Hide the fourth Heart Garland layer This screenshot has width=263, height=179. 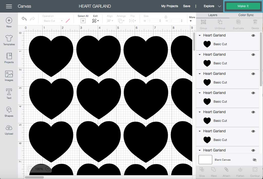tap(253, 93)
